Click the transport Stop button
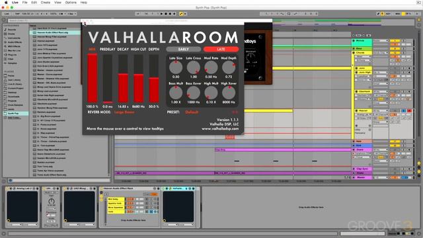Viewport: 423px width, 238px height. [166, 13]
